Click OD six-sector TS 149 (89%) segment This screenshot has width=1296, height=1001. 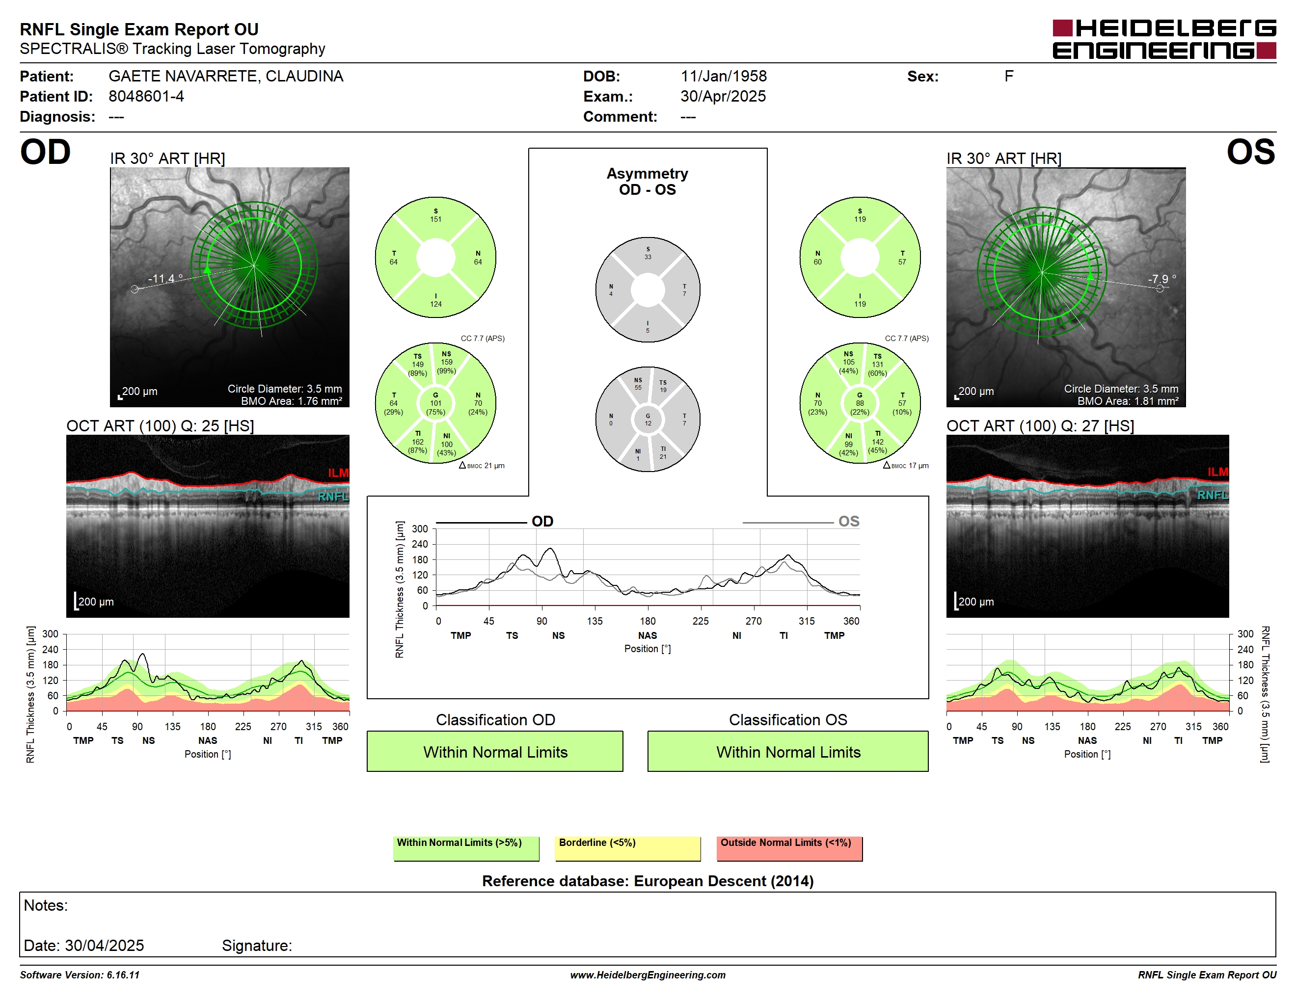[x=418, y=365]
